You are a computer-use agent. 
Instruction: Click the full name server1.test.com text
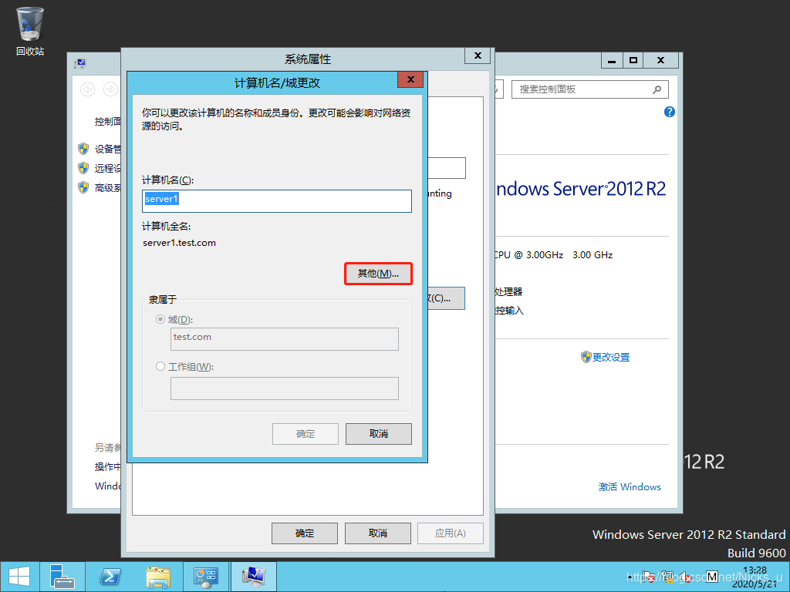coord(179,243)
